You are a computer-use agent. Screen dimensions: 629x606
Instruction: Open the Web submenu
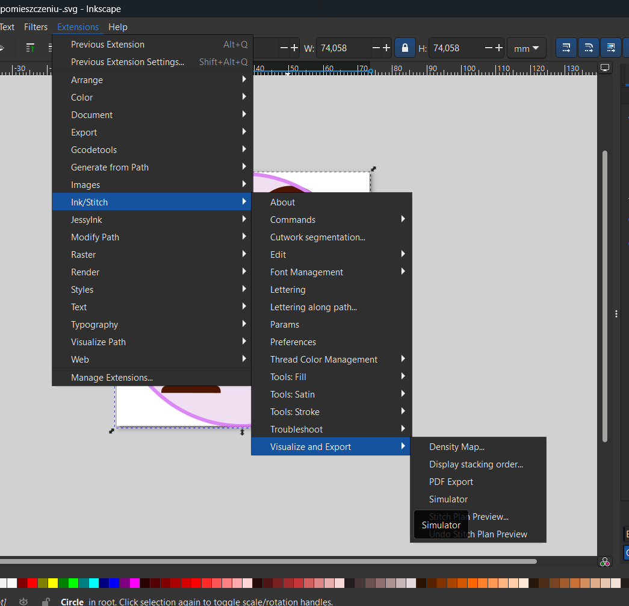click(x=152, y=360)
